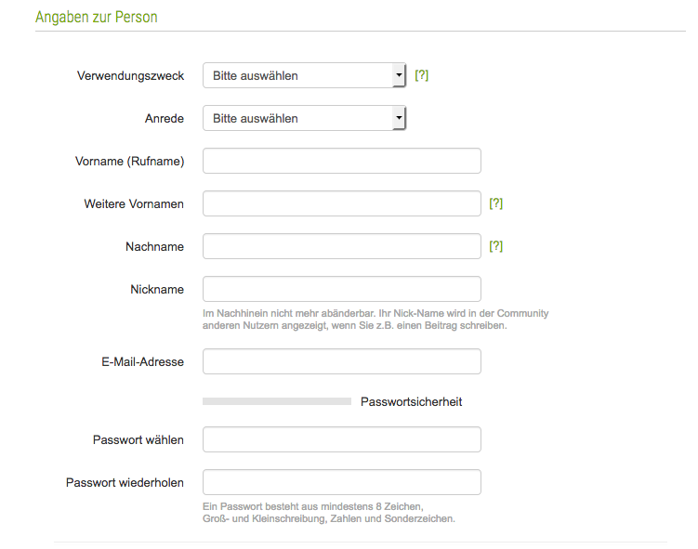
Task: Click the password requirements hint text
Action: click(328, 513)
